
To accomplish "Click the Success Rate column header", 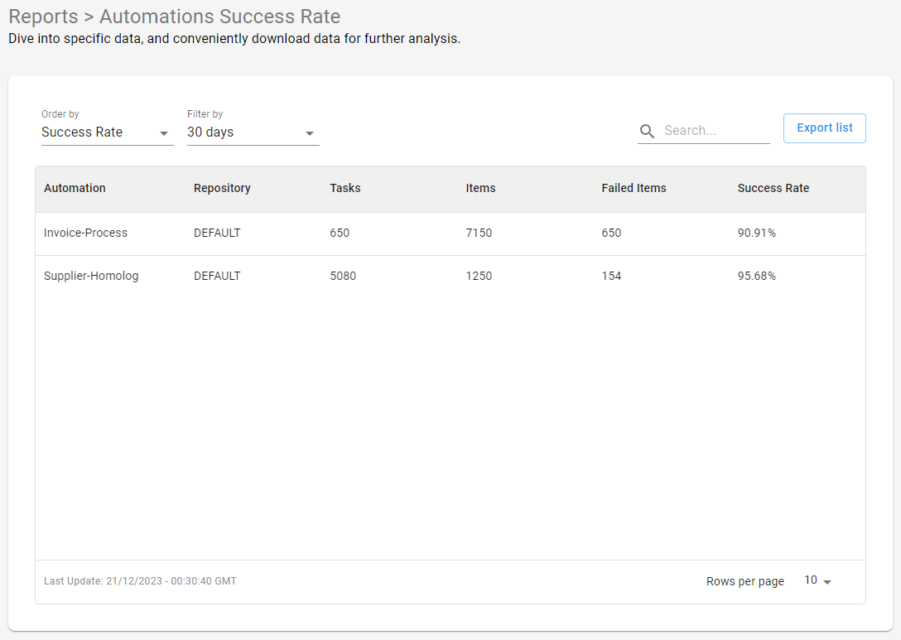I will [773, 188].
